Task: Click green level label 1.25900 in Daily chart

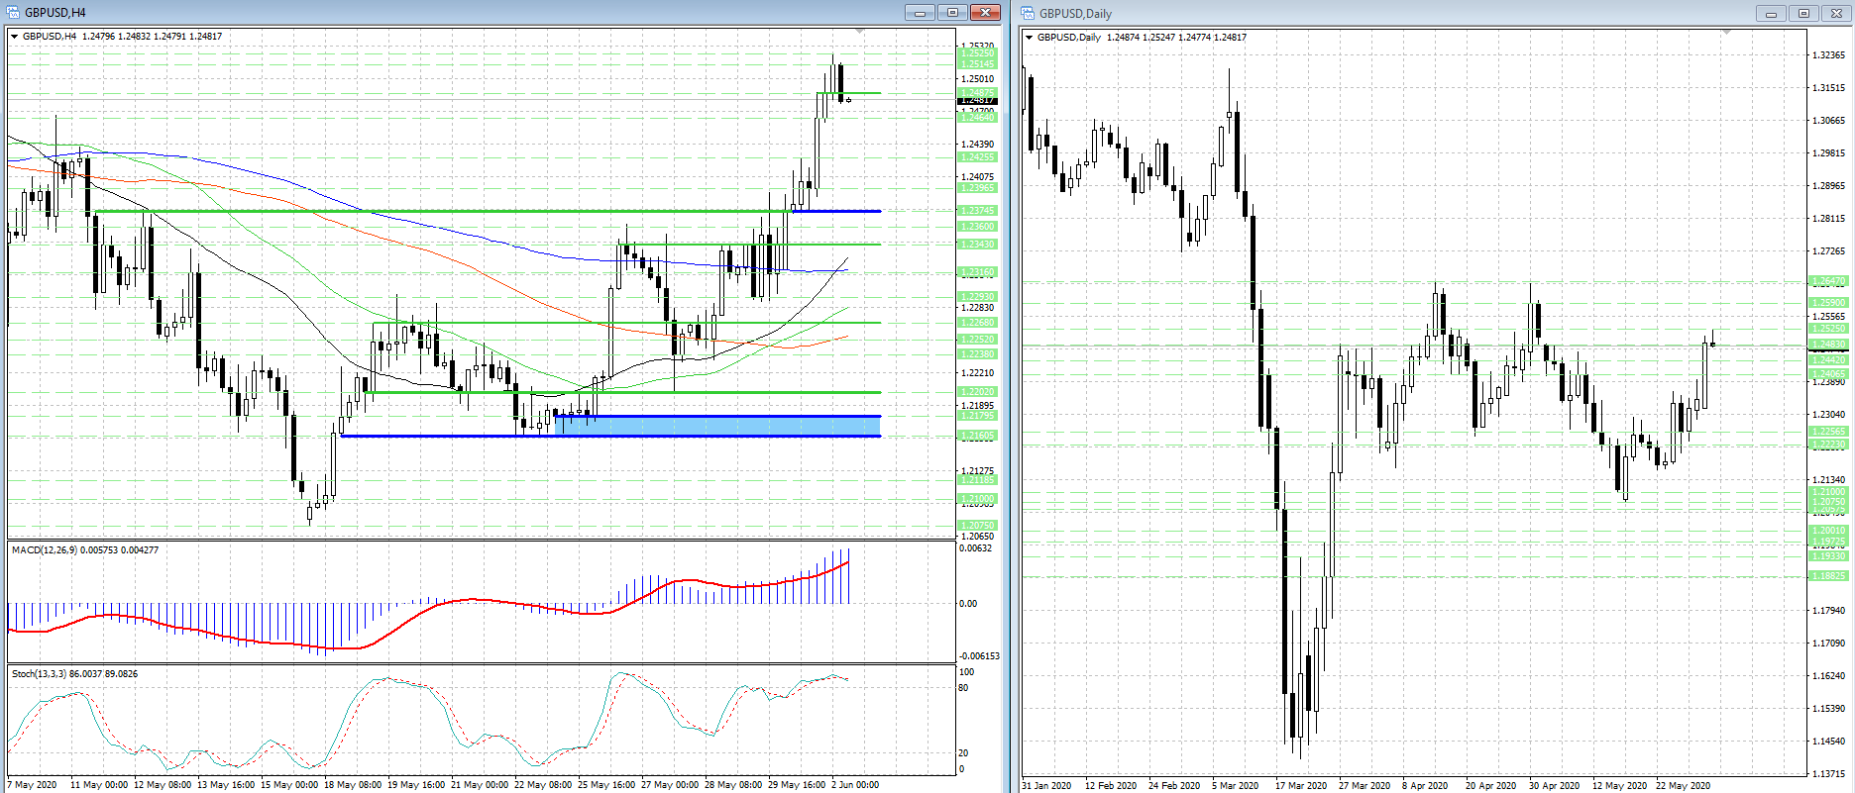Action: [x=1828, y=303]
